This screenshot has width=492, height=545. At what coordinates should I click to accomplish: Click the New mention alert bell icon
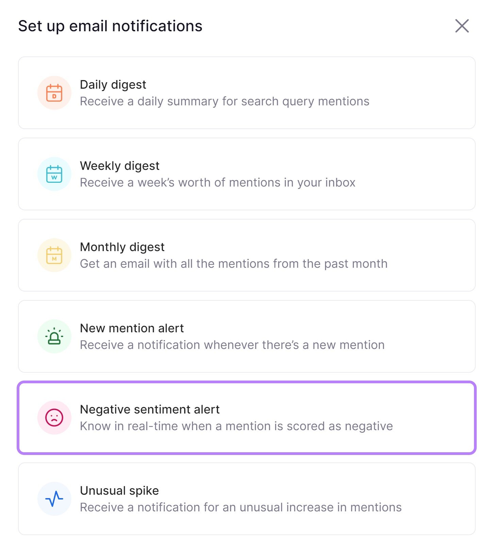point(54,336)
